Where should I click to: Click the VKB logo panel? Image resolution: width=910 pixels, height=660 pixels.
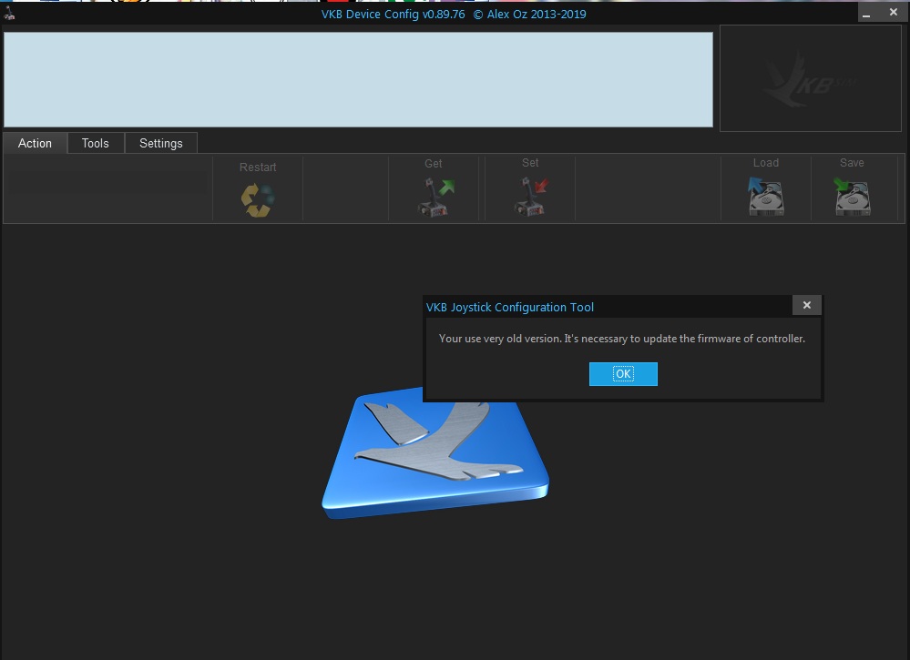pos(810,78)
